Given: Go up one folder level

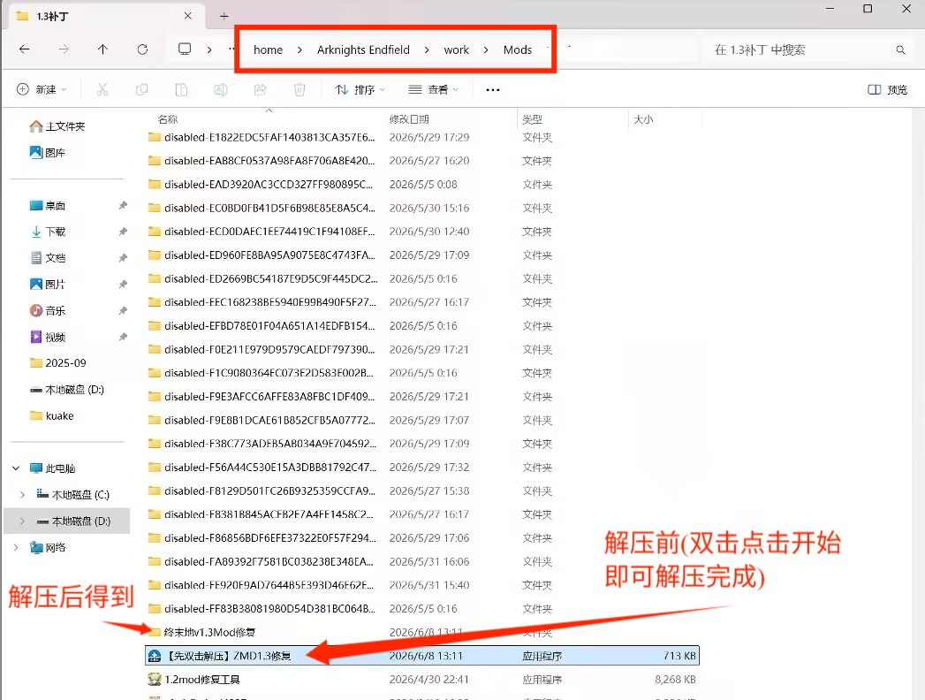Looking at the screenshot, I should point(102,49).
